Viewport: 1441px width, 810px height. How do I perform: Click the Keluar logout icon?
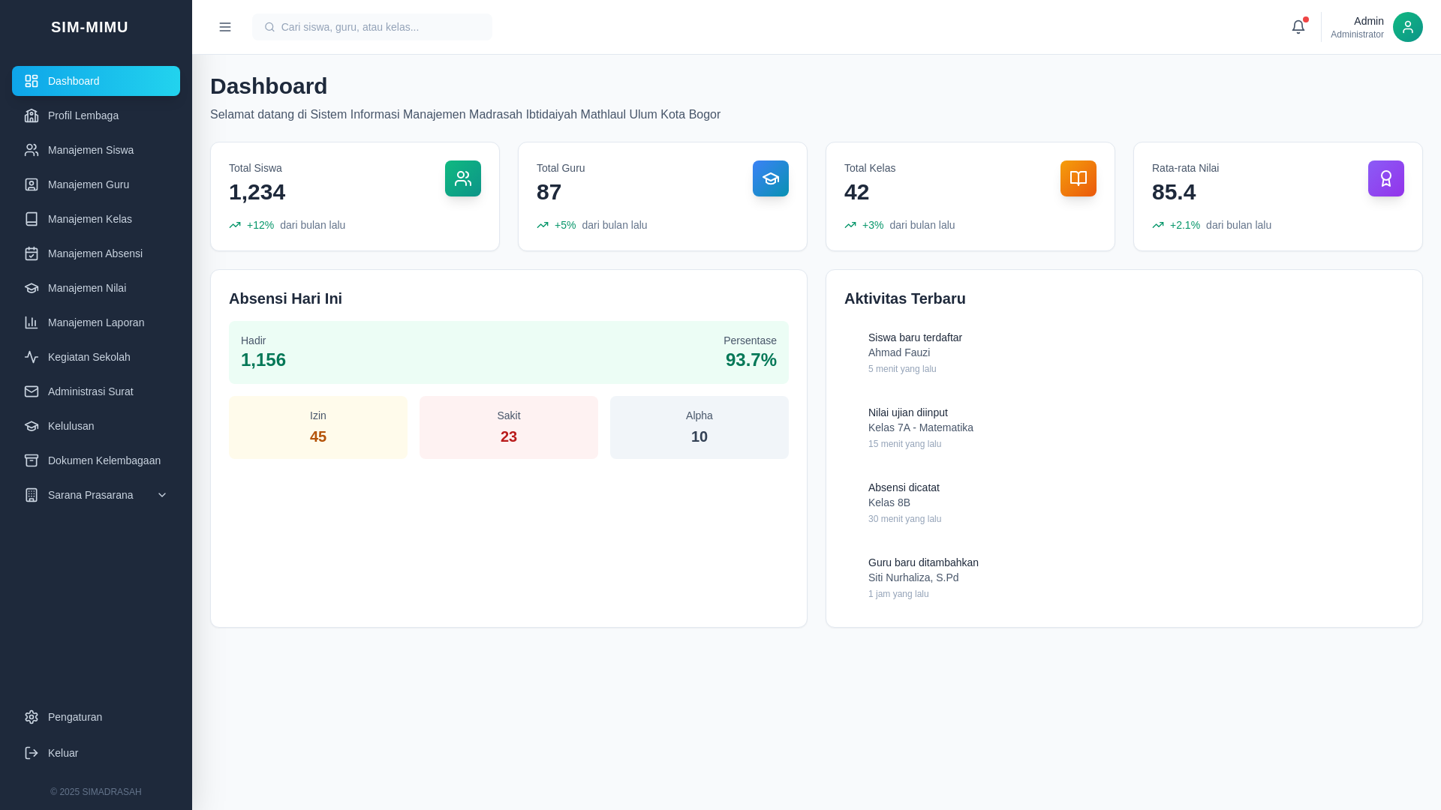[32, 753]
